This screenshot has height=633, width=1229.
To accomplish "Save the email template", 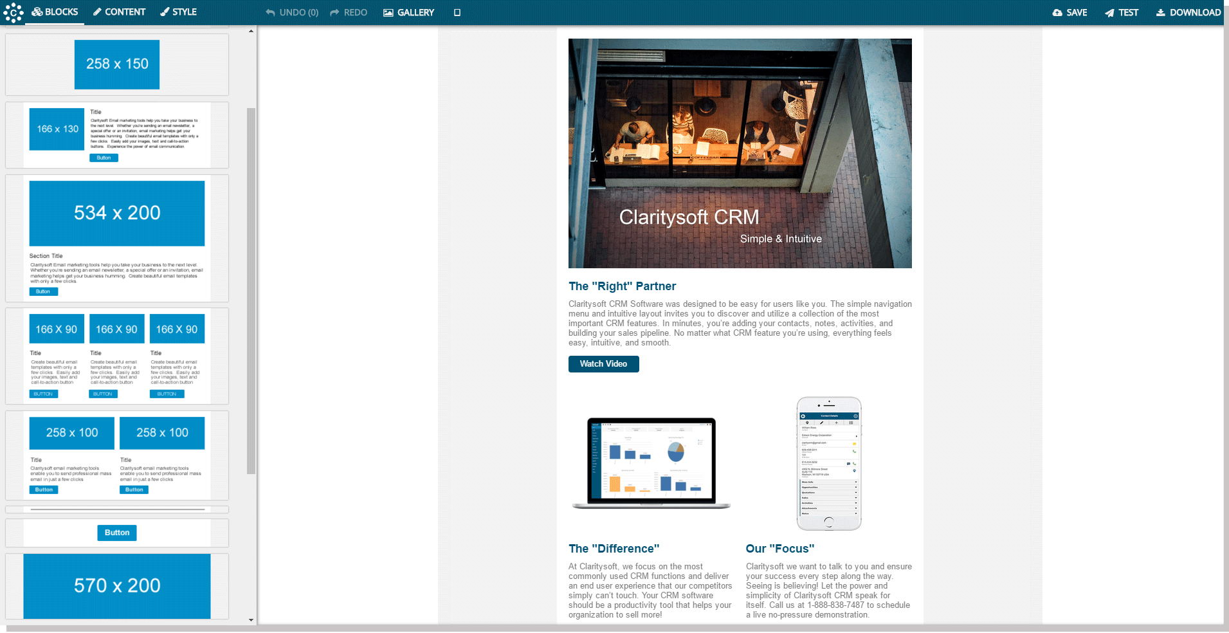I will pyautogui.click(x=1070, y=13).
